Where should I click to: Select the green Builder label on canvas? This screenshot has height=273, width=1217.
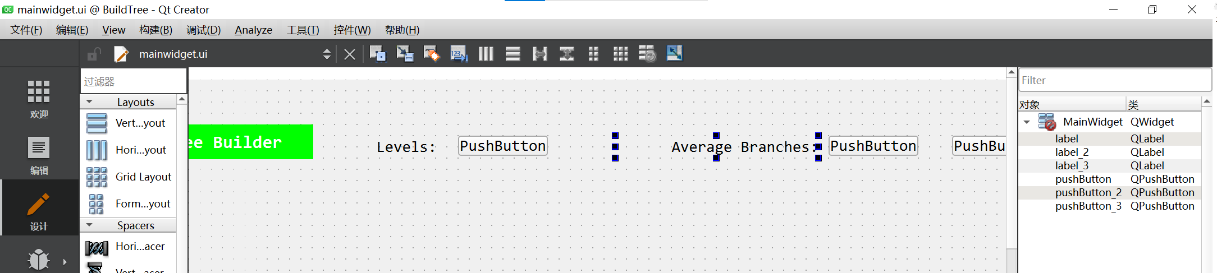[x=250, y=142]
